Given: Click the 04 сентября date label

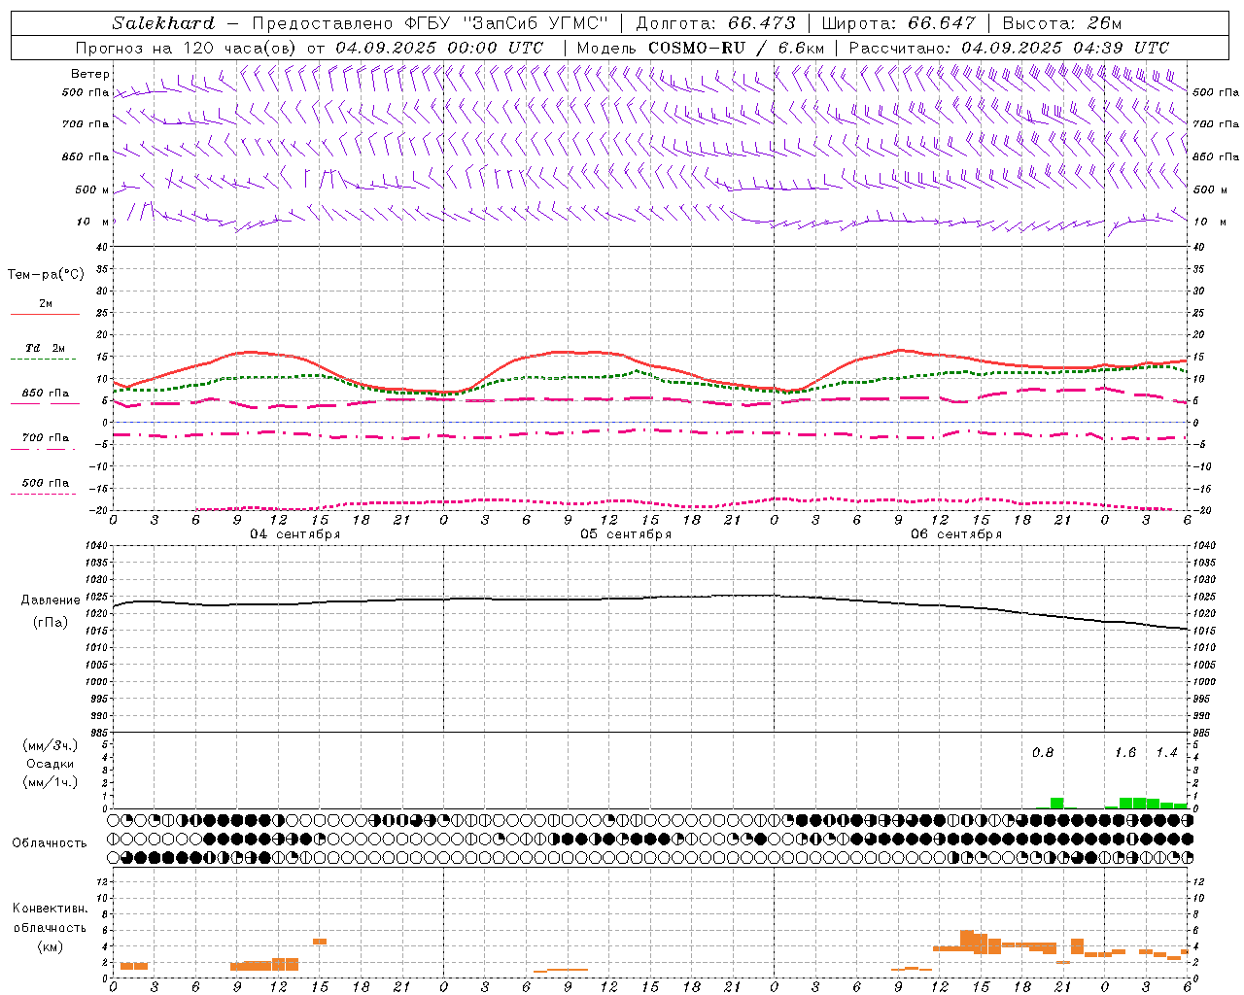Looking at the screenshot, I should click(x=295, y=534).
